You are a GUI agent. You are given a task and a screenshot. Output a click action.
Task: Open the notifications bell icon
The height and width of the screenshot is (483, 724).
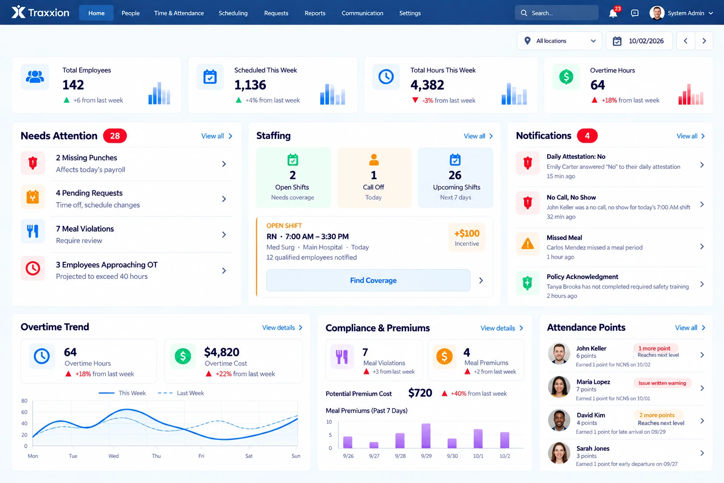pyautogui.click(x=613, y=13)
